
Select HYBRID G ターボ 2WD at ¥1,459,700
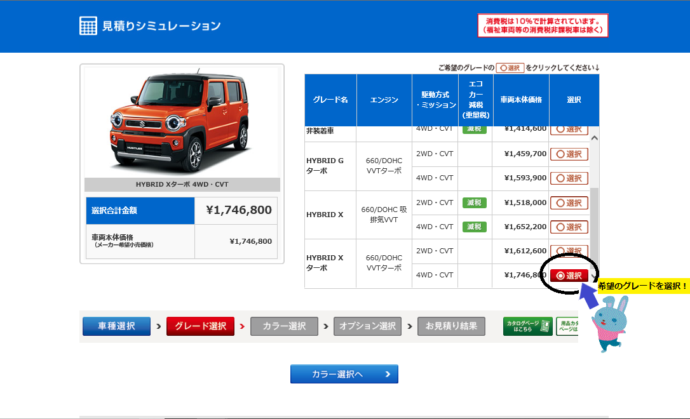point(569,154)
